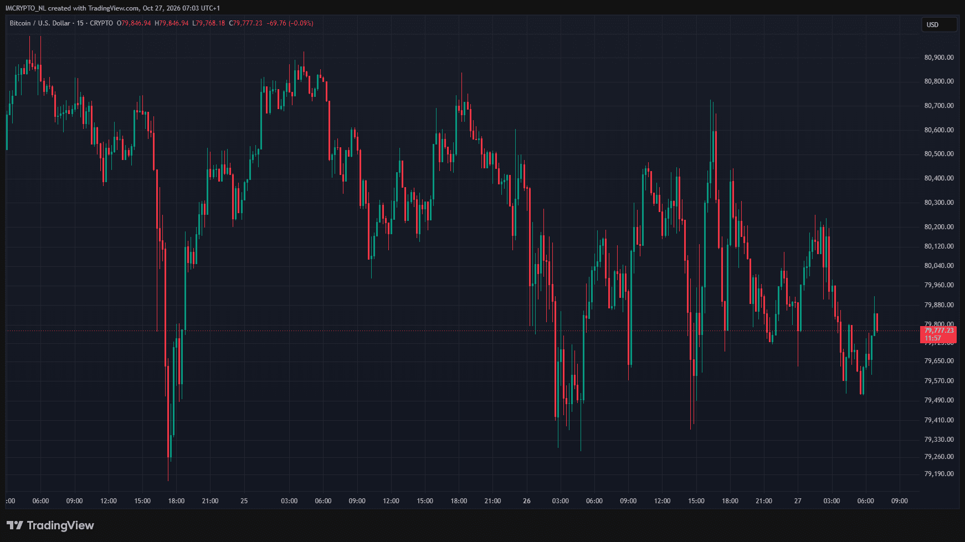Image resolution: width=965 pixels, height=542 pixels.
Task: Click the 80,200.00 price axis label
Action: point(939,227)
